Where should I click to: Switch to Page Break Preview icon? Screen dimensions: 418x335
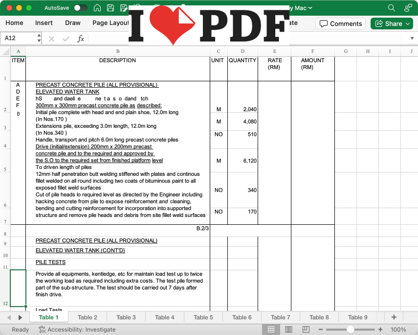306,330
